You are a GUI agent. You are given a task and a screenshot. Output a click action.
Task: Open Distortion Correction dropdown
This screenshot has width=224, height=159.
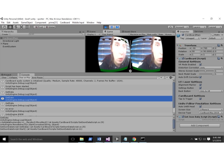[x=211, y=68]
